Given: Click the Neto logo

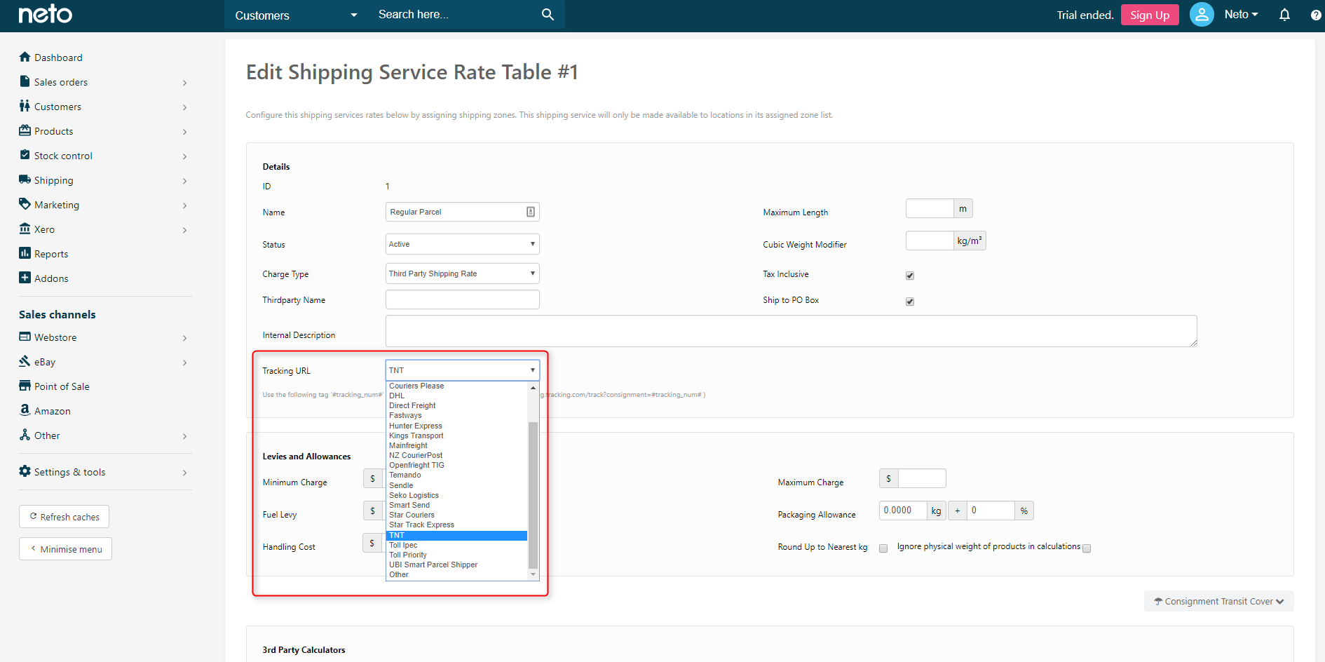Looking at the screenshot, I should 45,14.
